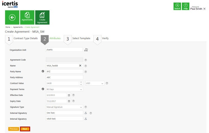Click the Previous button

14,129
